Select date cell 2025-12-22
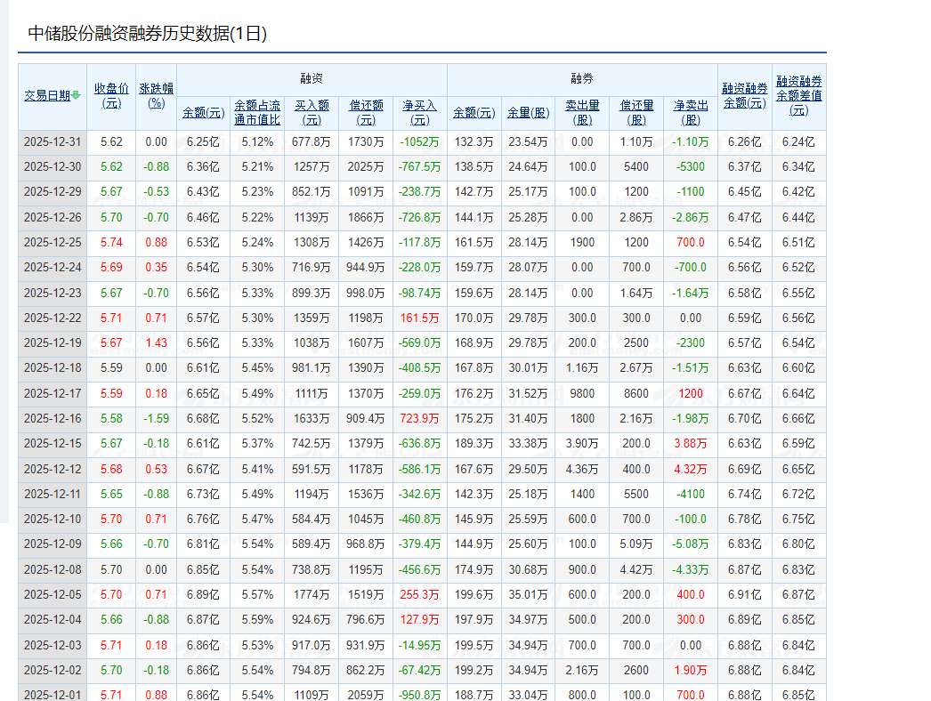This screenshot has width=931, height=701. pos(53,318)
